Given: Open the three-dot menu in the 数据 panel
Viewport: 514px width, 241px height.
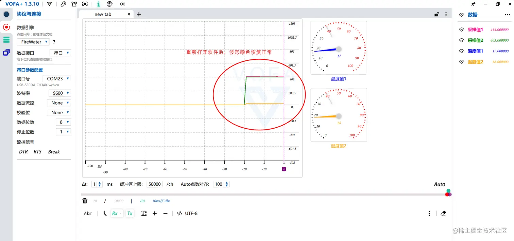Looking at the screenshot, I should (x=507, y=15).
